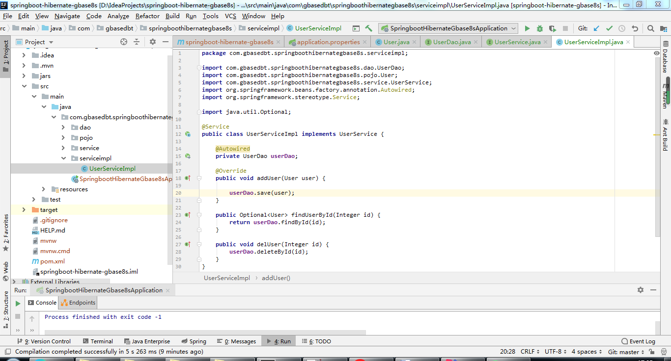The image size is (671, 361).
Task: Update project with the blue Git arrow icon
Action: pyautogui.click(x=596, y=28)
